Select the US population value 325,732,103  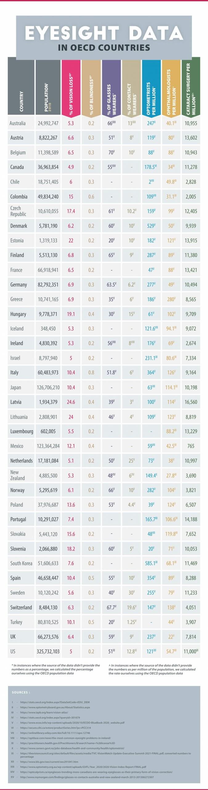pyautogui.click(x=48, y=652)
